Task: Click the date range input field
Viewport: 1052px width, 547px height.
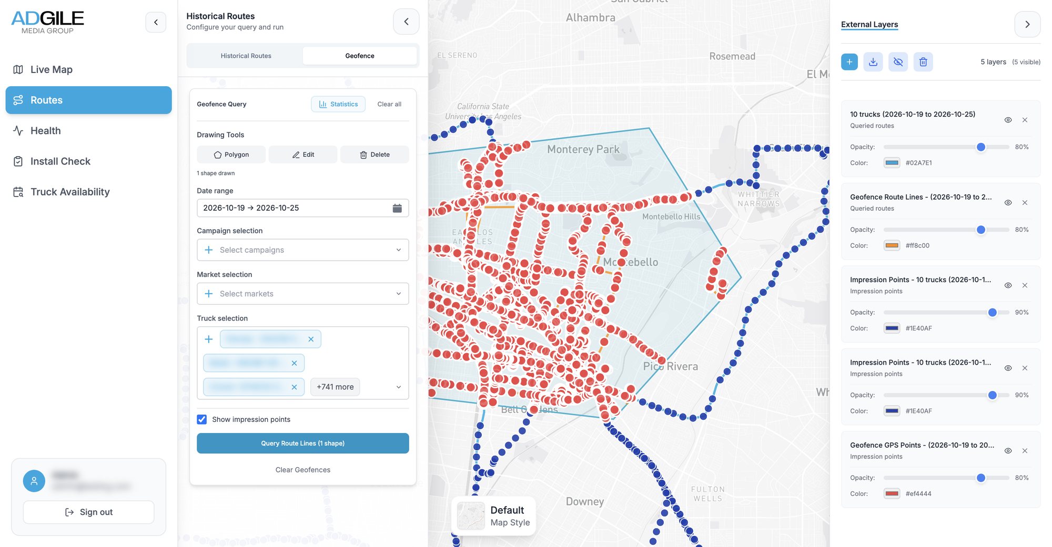Action: [x=303, y=208]
